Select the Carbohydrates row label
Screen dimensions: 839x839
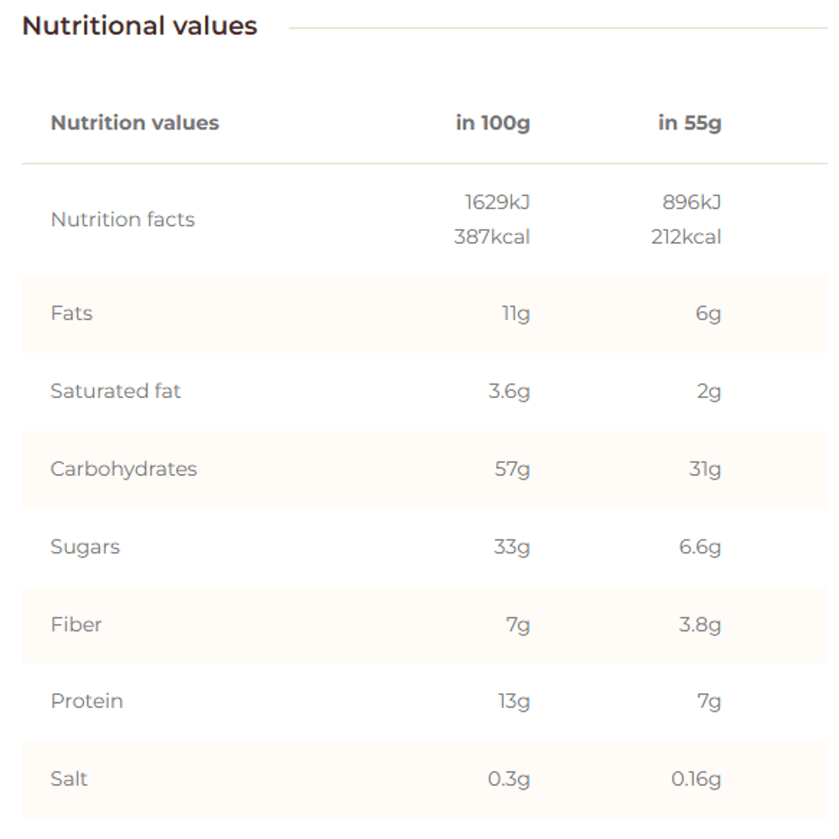click(124, 469)
